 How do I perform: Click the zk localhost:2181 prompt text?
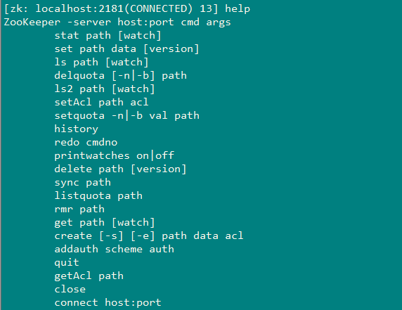[111, 9]
